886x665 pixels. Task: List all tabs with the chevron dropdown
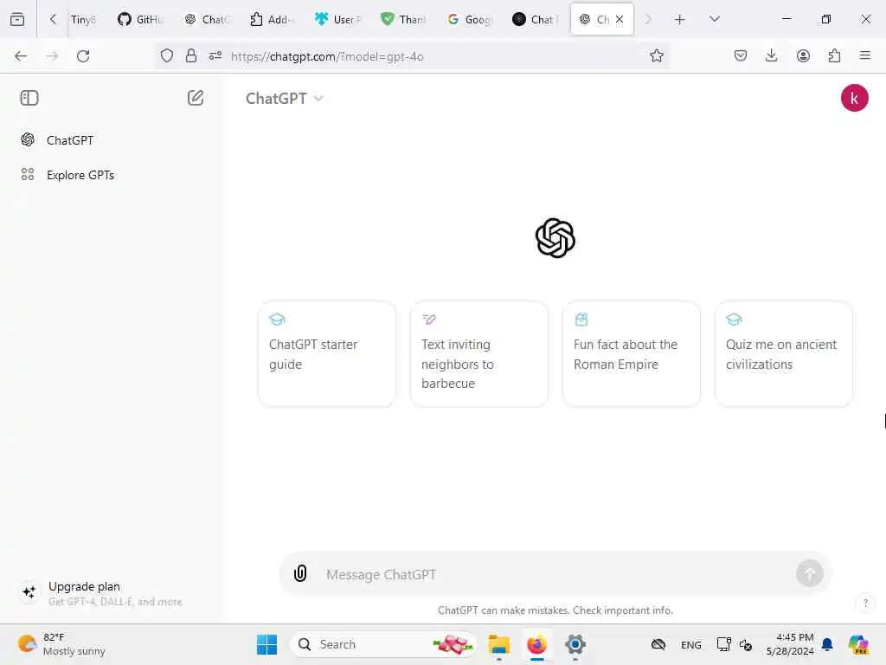tap(714, 19)
